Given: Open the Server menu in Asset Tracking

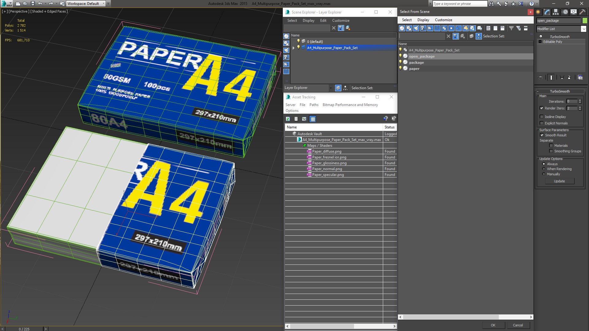Looking at the screenshot, I should tap(290, 105).
